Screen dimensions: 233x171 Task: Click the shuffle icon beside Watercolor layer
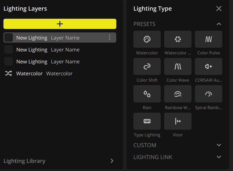point(8,74)
